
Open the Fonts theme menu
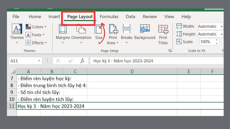pyautogui.click(x=35, y=35)
